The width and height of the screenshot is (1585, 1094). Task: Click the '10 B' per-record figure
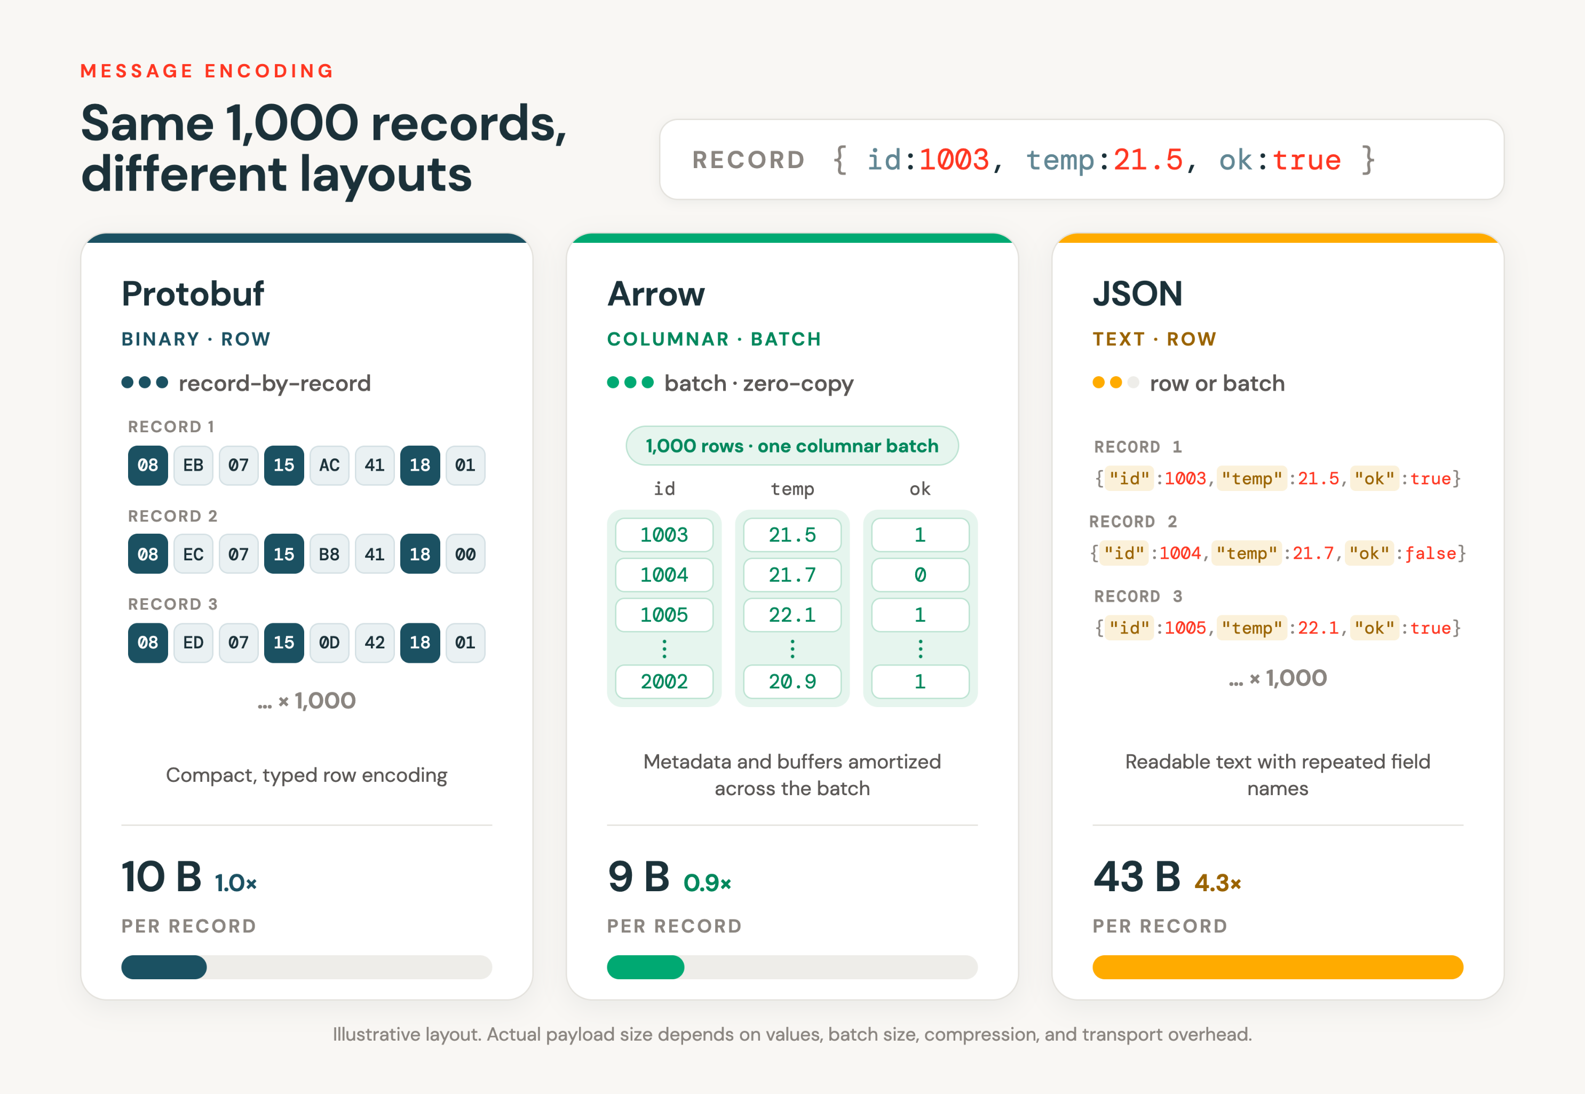pyautogui.click(x=162, y=877)
